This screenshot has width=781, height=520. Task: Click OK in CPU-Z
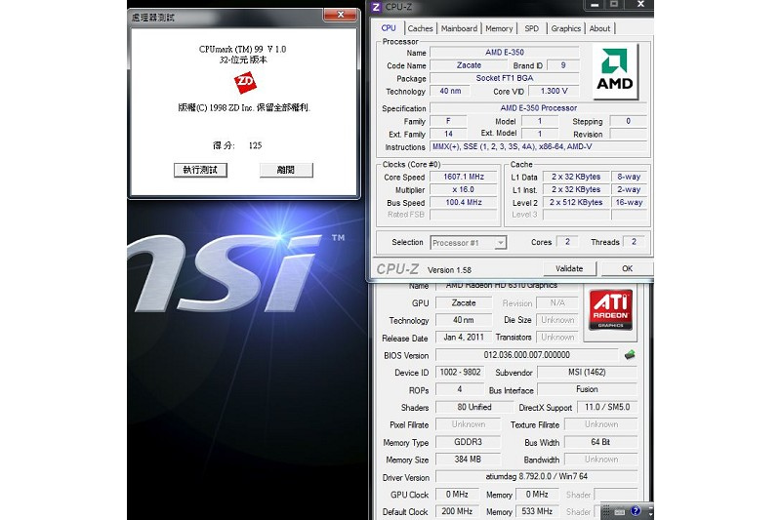pyautogui.click(x=627, y=268)
